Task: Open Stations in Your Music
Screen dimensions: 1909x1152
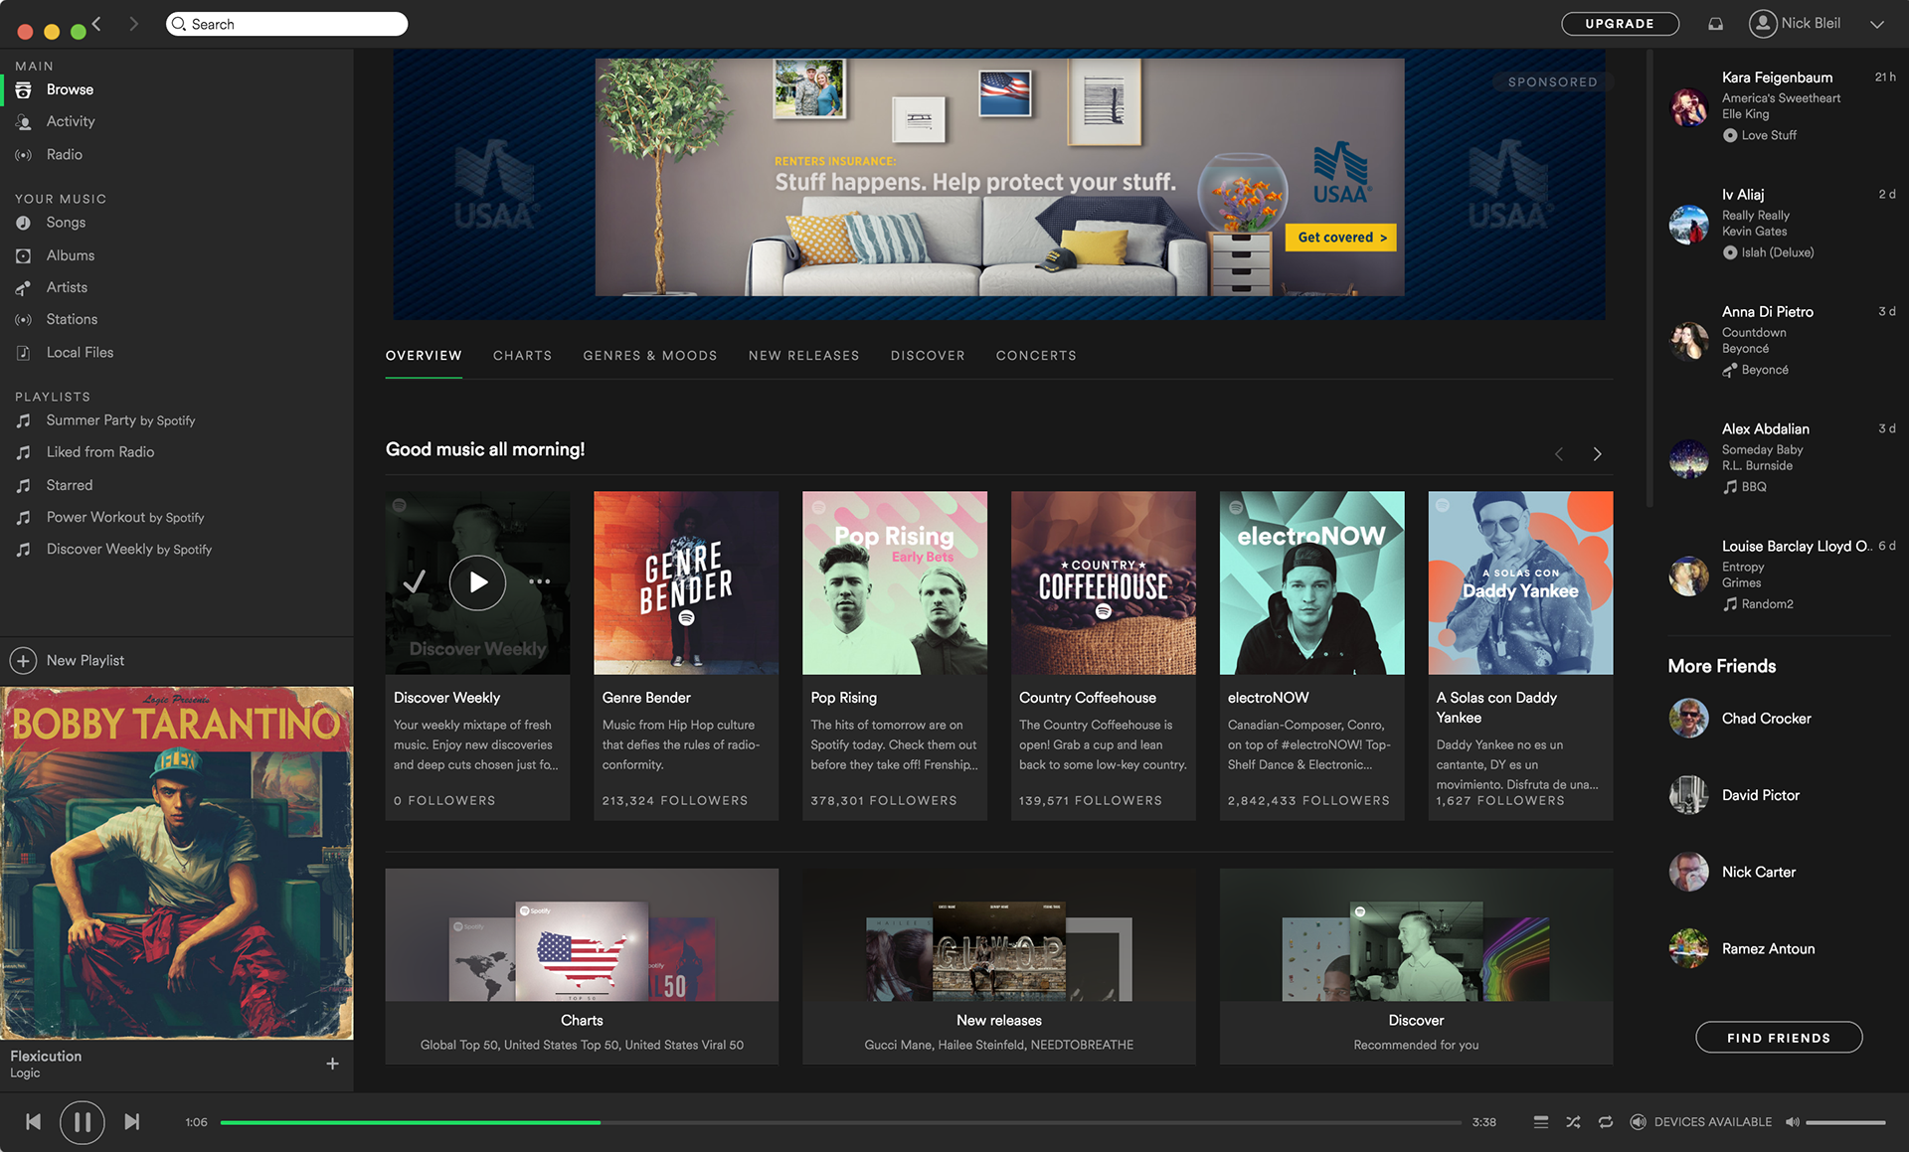Action: pos(72,319)
